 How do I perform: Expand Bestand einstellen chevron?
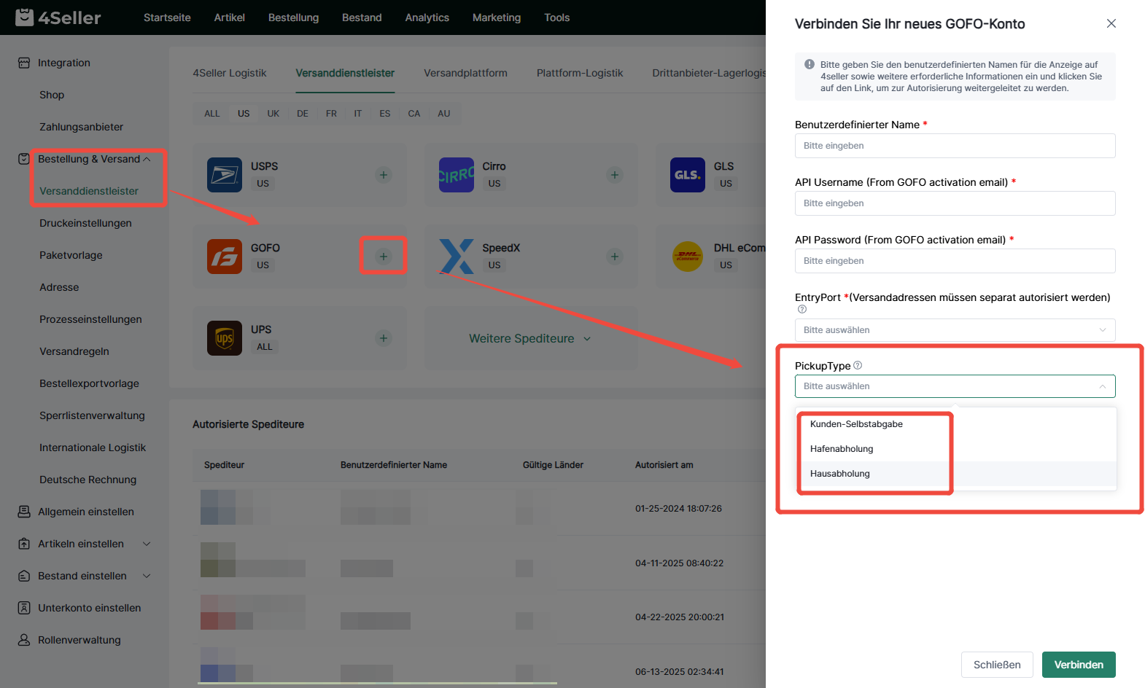pyautogui.click(x=147, y=576)
